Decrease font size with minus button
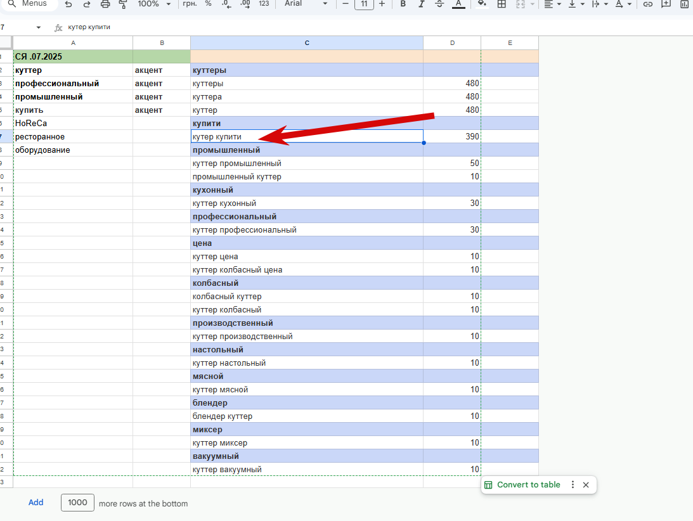 pyautogui.click(x=346, y=4)
